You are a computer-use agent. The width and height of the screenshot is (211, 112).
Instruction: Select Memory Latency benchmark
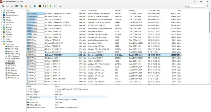[x=14, y=54]
